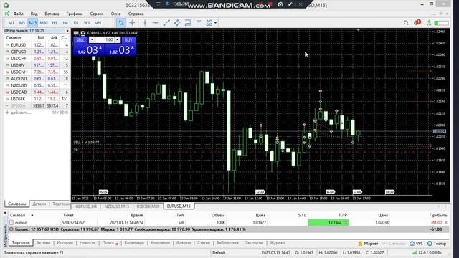Viewport: 459px width, 258px height.
Task: Open the VPS link in toolbox bar
Action: pos(417,244)
